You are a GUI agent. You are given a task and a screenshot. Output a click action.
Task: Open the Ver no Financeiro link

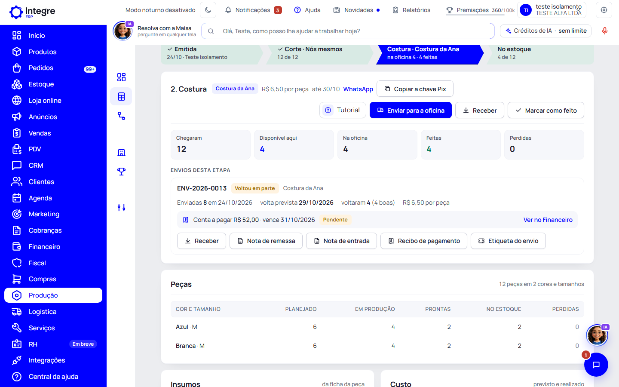click(548, 220)
